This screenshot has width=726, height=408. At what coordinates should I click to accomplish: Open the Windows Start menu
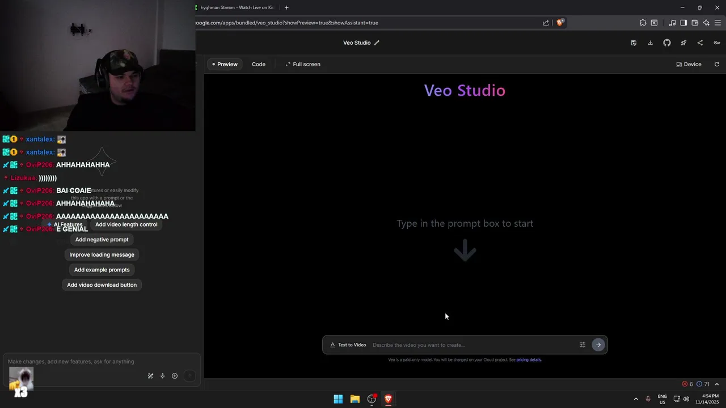pos(338,399)
